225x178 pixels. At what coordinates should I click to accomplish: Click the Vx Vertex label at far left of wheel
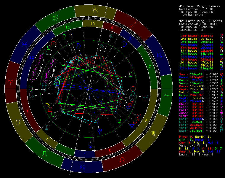[x=32, y=96]
